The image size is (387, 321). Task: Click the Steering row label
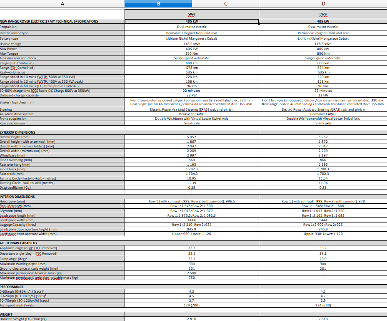62,109
